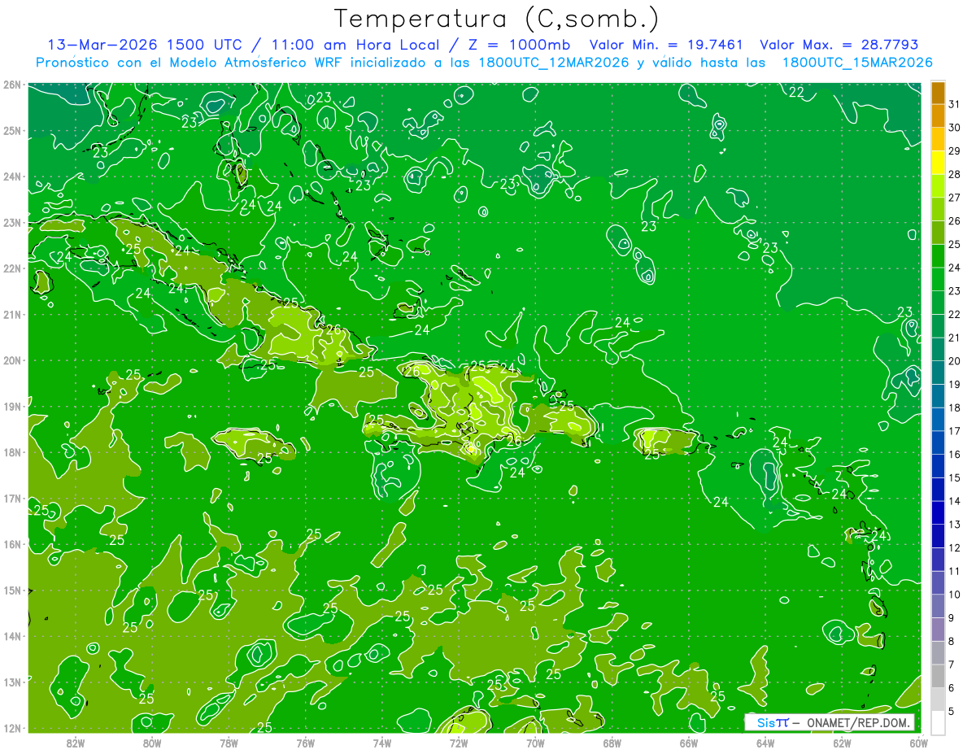Pick the legend swatch between 8 and 9
The height and width of the screenshot is (754, 976).
click(938, 630)
